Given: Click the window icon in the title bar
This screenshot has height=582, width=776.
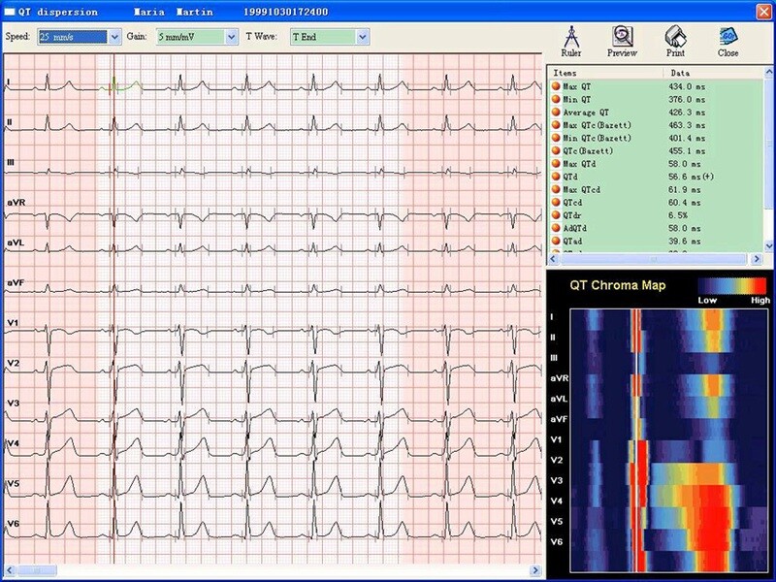Looking at the screenshot, I should [x=10, y=12].
